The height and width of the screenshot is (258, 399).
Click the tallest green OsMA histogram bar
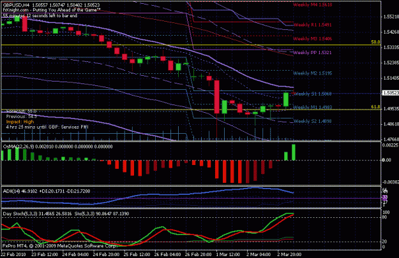(294, 152)
